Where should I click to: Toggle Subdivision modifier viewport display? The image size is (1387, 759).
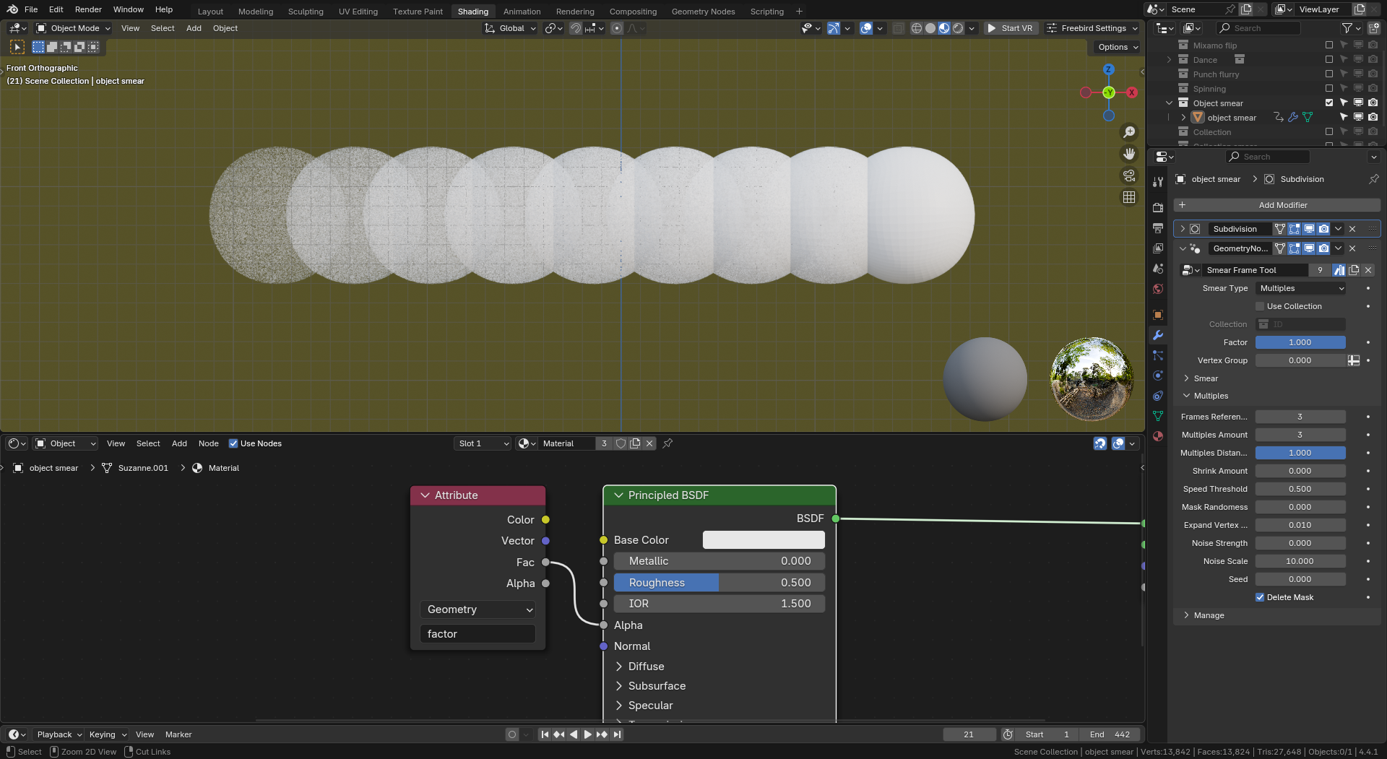pyautogui.click(x=1309, y=229)
